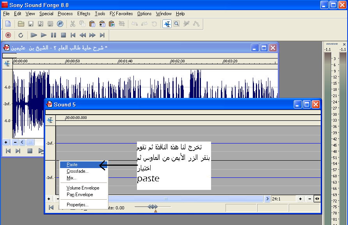
Task: Select the Edit tool in main toolbar
Action: click(x=167, y=24)
